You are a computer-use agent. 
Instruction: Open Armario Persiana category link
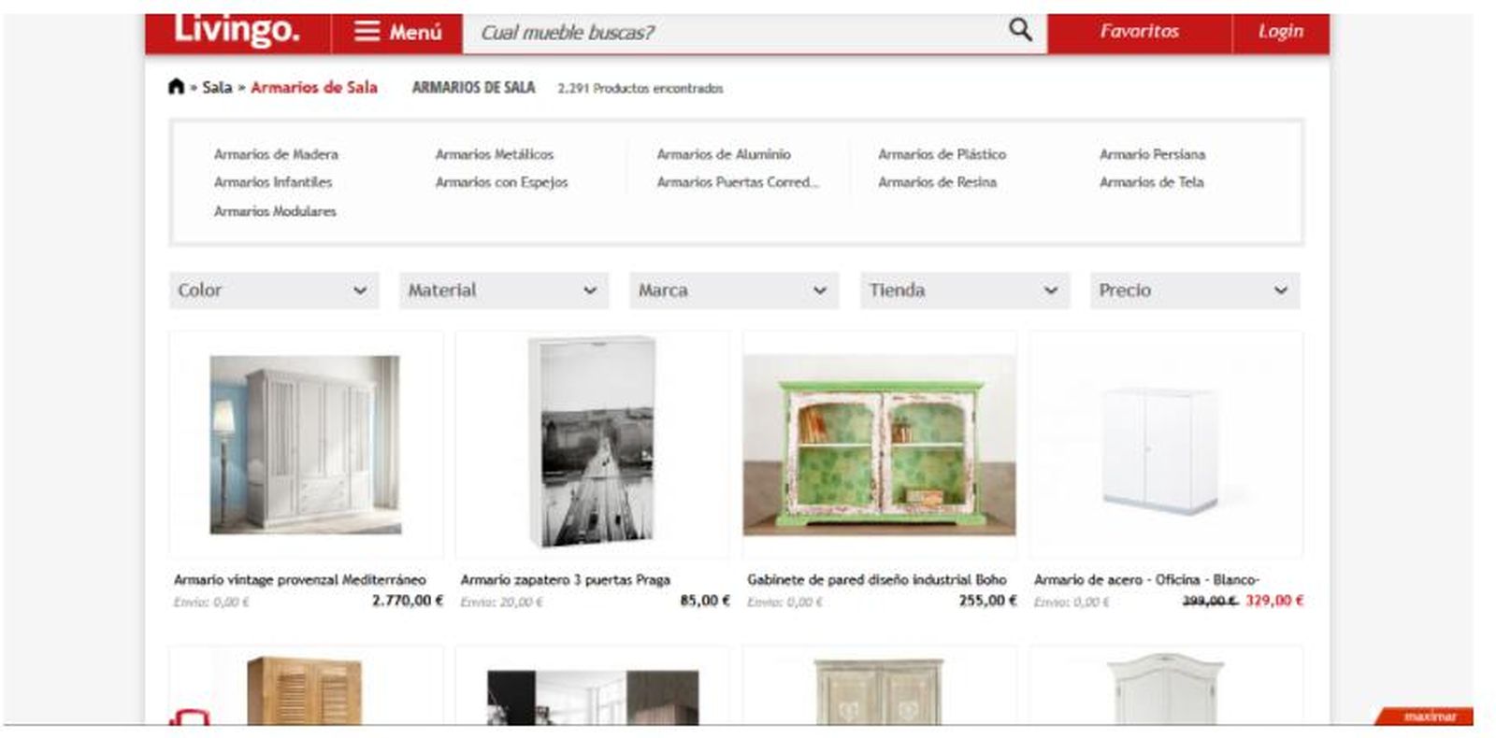[1152, 154]
